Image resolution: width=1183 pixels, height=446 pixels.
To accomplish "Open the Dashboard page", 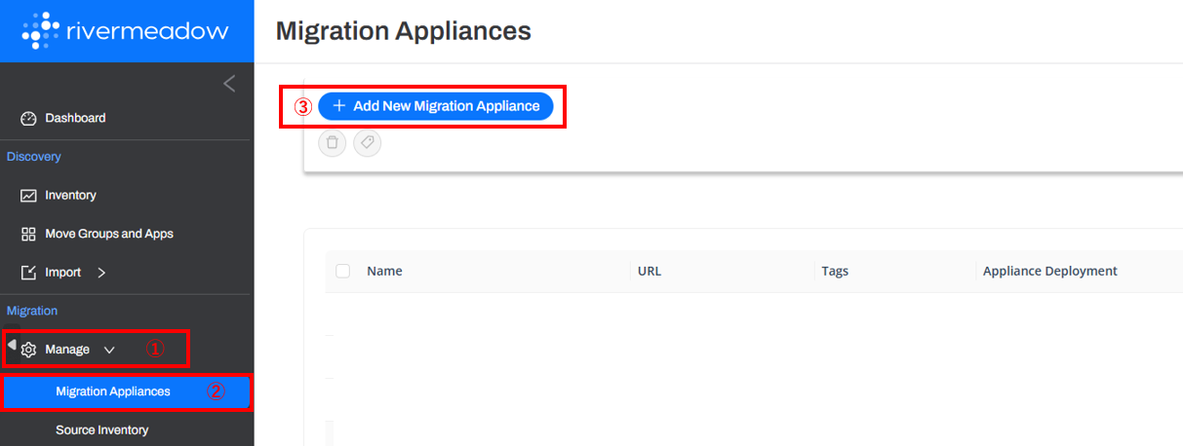I will pyautogui.click(x=75, y=118).
